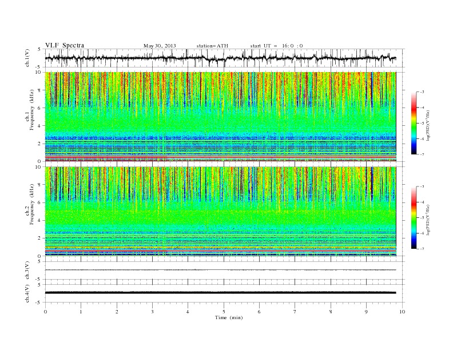Click the "ch.1(V)" waveform axis label
Screen dimensions: 453x350
(x=27, y=58)
